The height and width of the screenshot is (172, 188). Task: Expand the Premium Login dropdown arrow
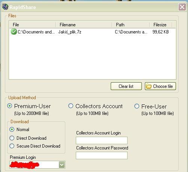[x=62, y=164]
